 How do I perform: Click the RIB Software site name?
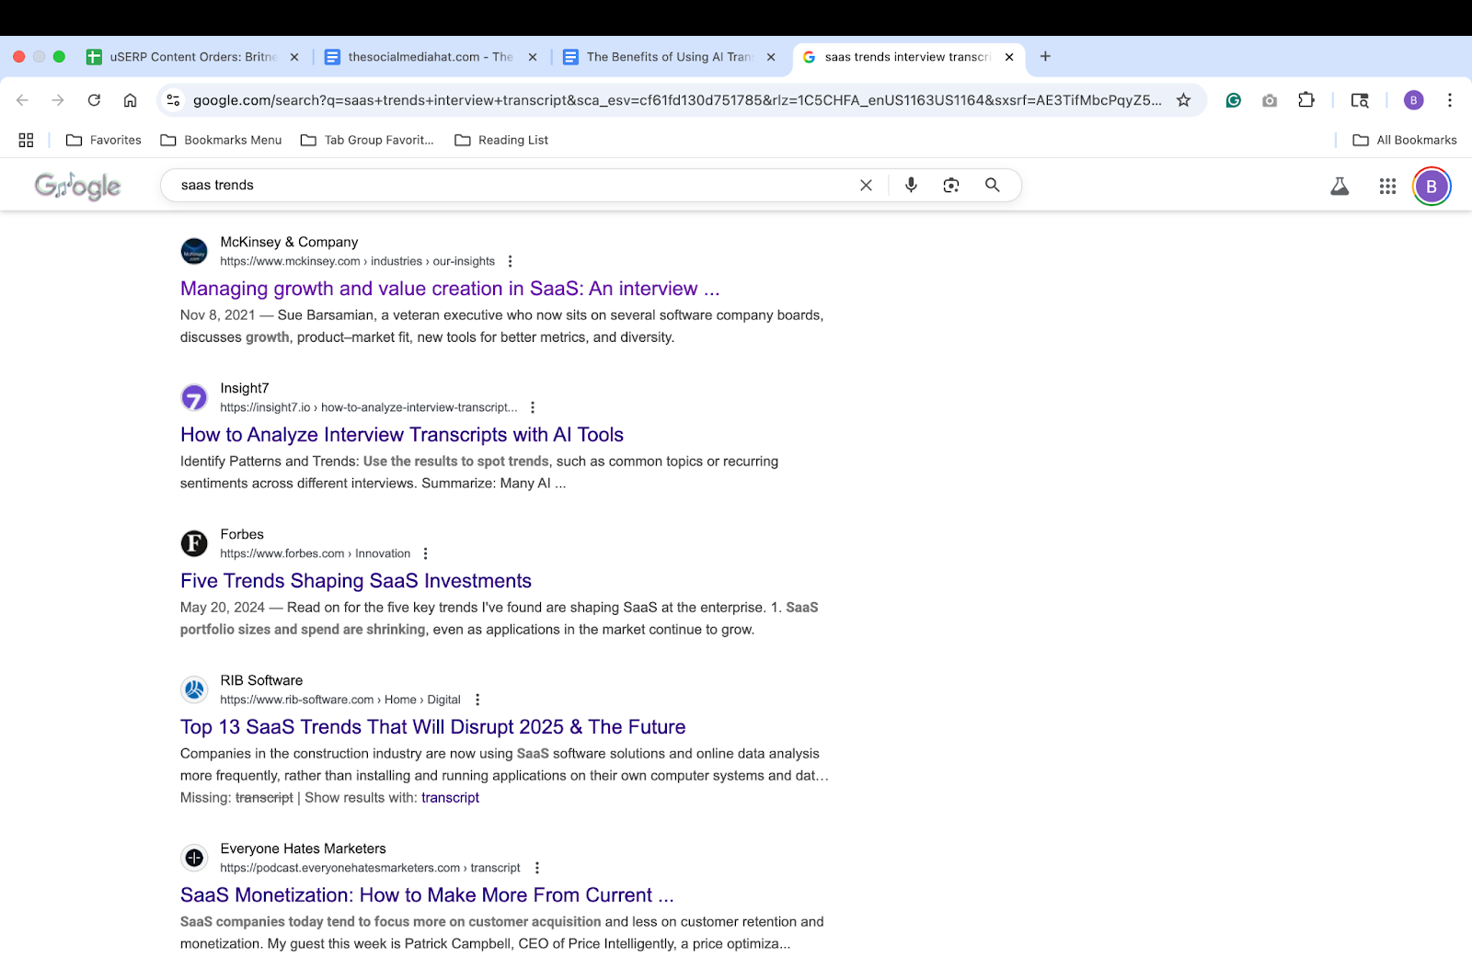pyautogui.click(x=261, y=680)
